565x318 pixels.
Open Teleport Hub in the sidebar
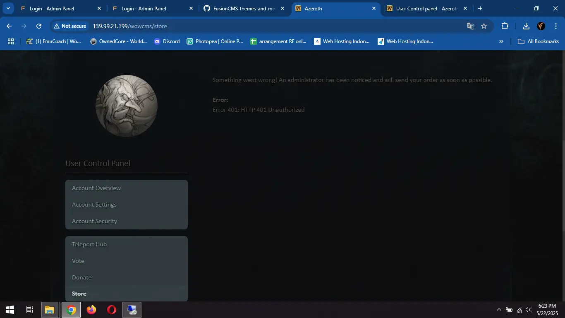pyautogui.click(x=127, y=244)
